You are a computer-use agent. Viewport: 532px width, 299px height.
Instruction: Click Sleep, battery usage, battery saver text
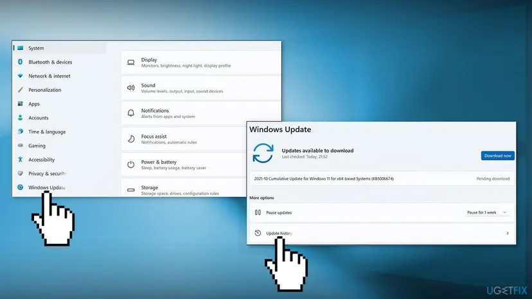(173, 168)
